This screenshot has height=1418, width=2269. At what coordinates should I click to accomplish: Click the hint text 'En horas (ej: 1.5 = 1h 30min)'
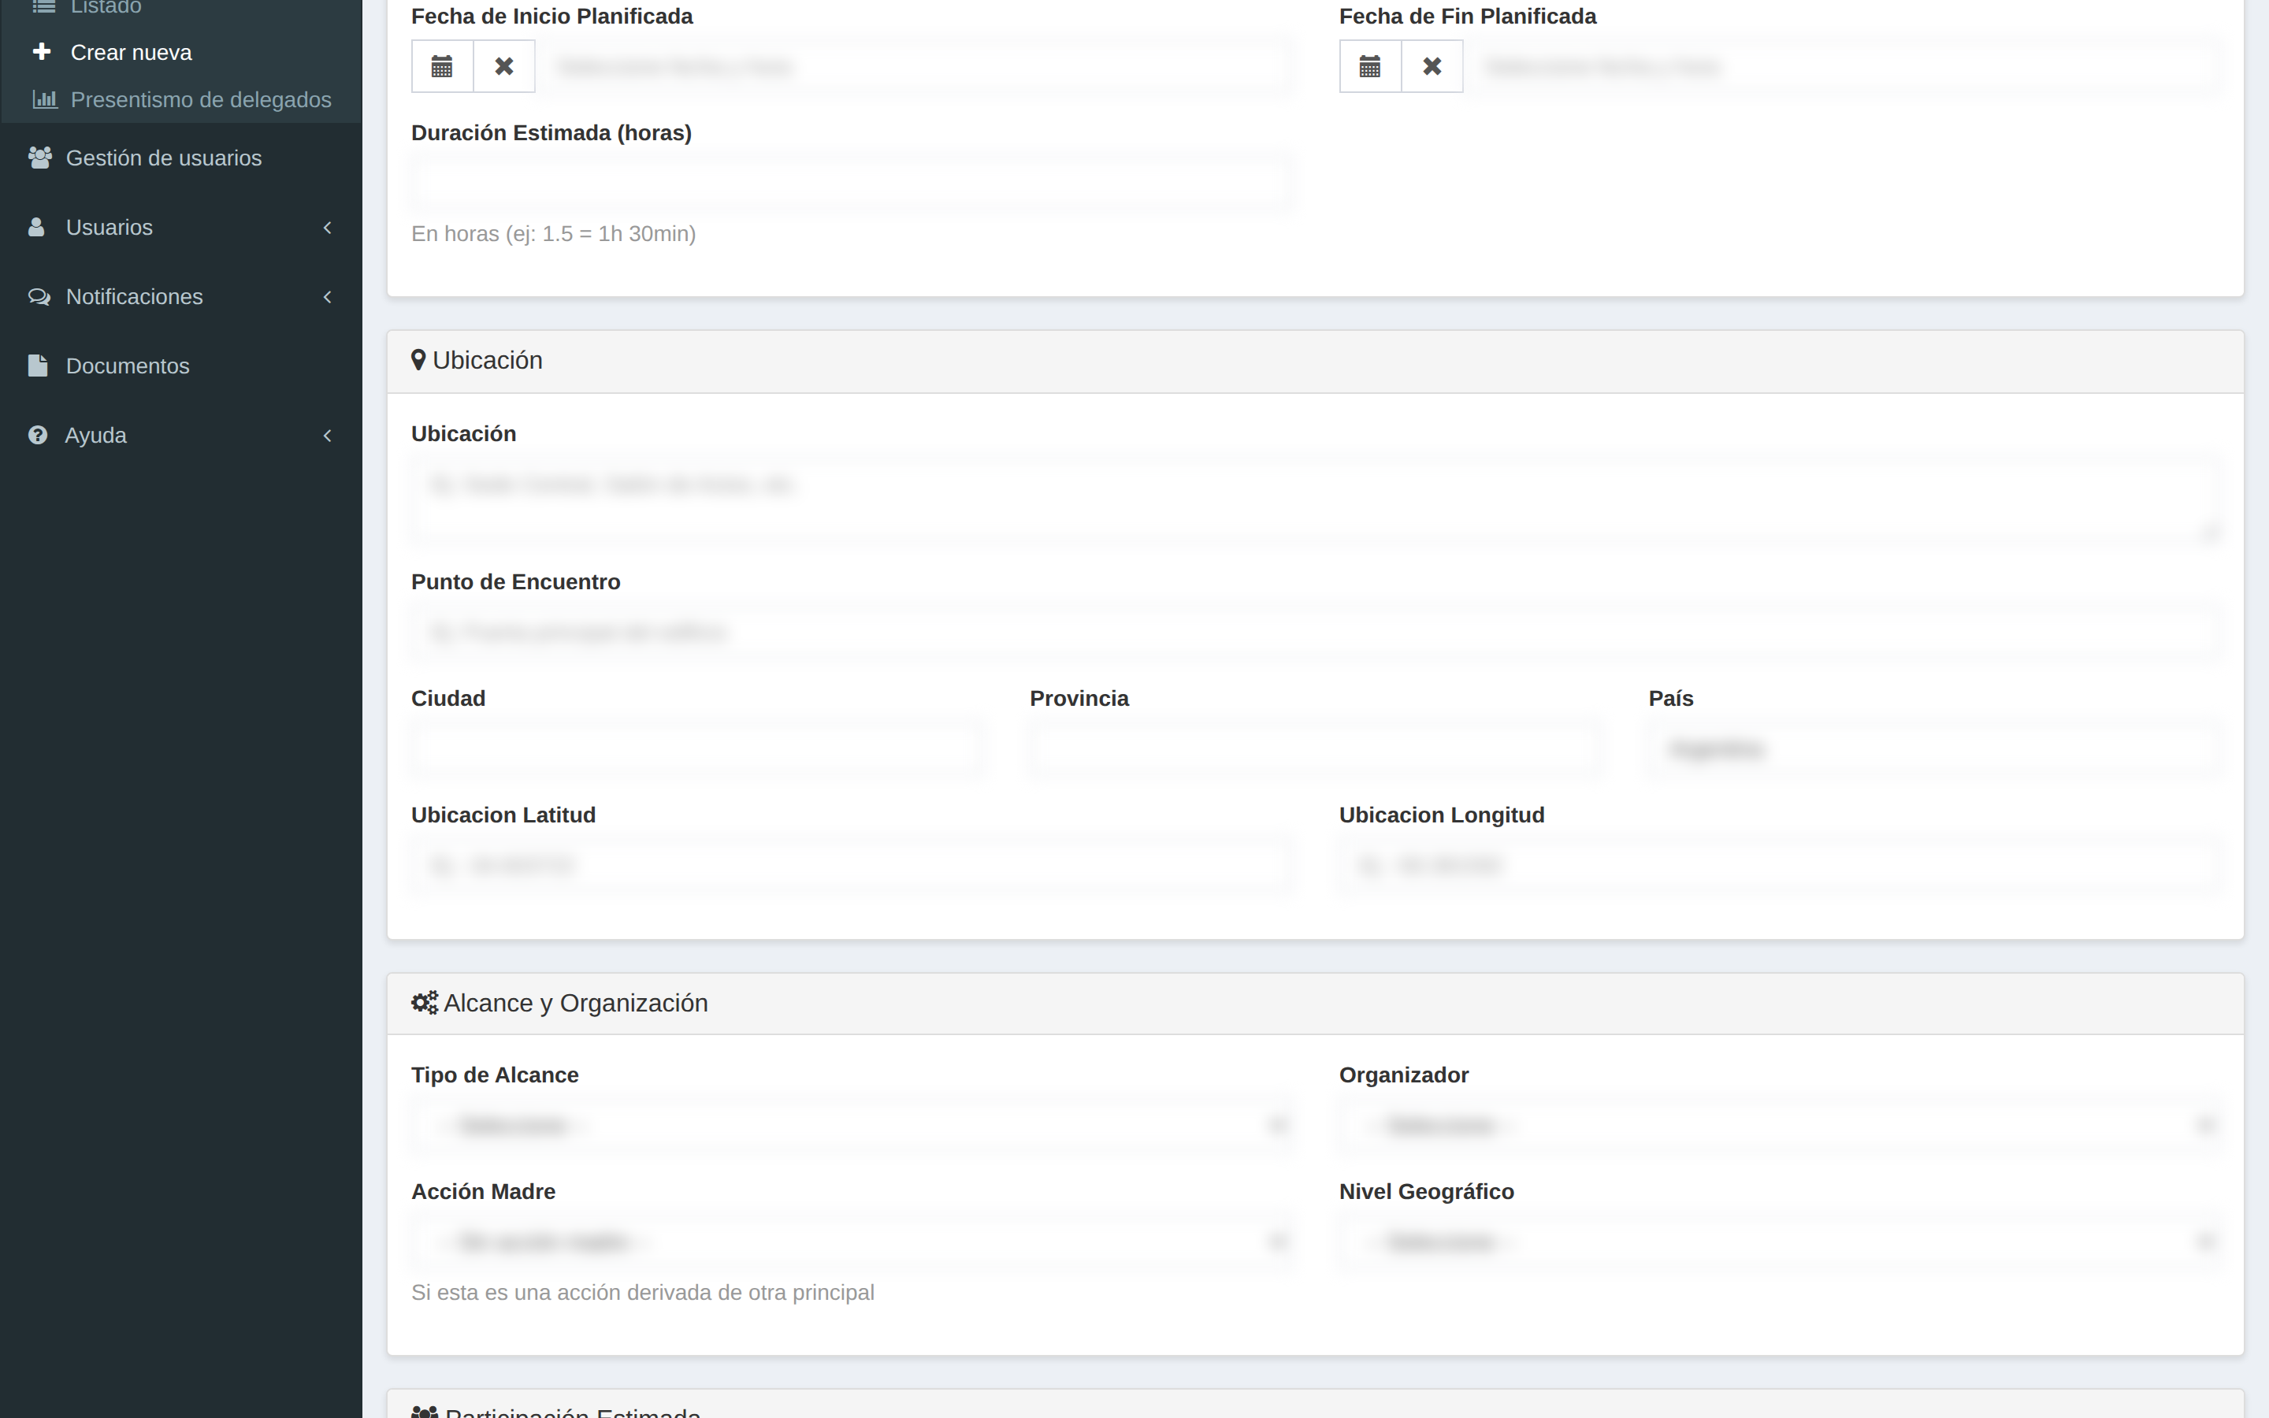pos(553,233)
